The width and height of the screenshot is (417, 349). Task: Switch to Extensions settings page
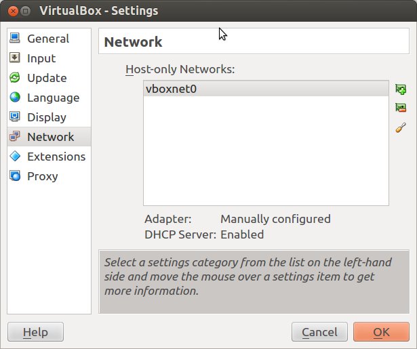point(49,157)
